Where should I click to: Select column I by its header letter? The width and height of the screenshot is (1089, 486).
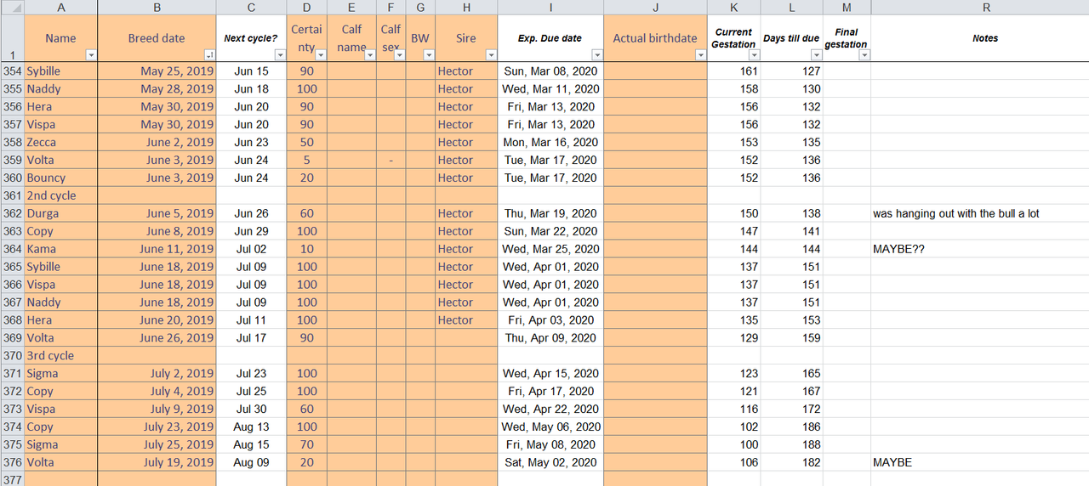550,8
